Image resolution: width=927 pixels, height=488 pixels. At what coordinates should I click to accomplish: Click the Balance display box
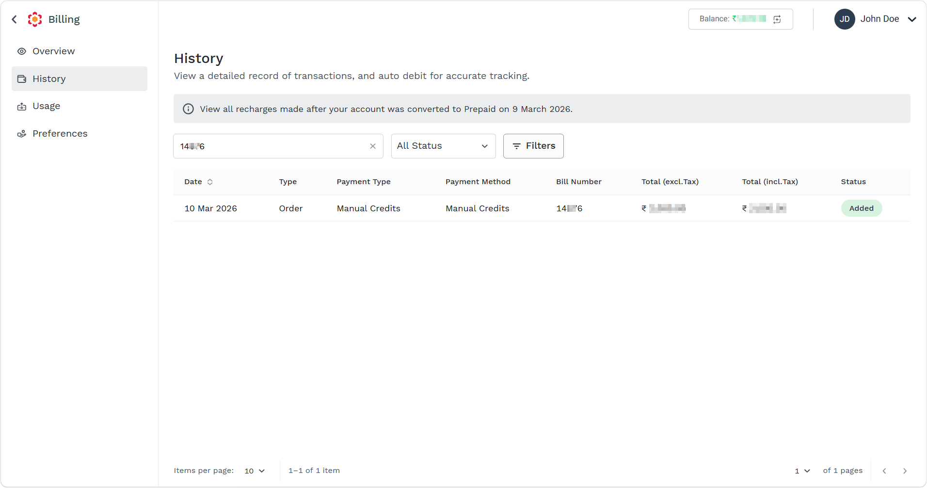click(x=740, y=19)
